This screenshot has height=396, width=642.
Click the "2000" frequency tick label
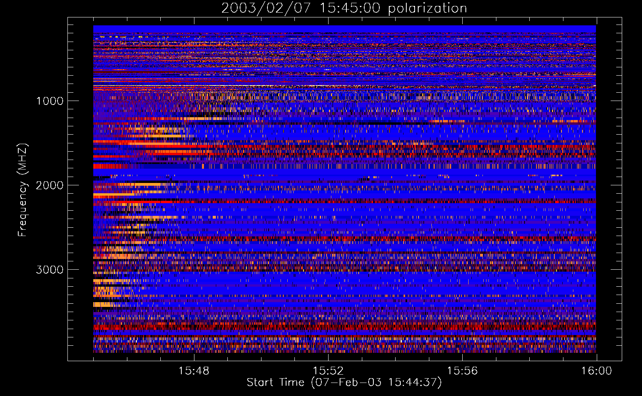[50, 185]
